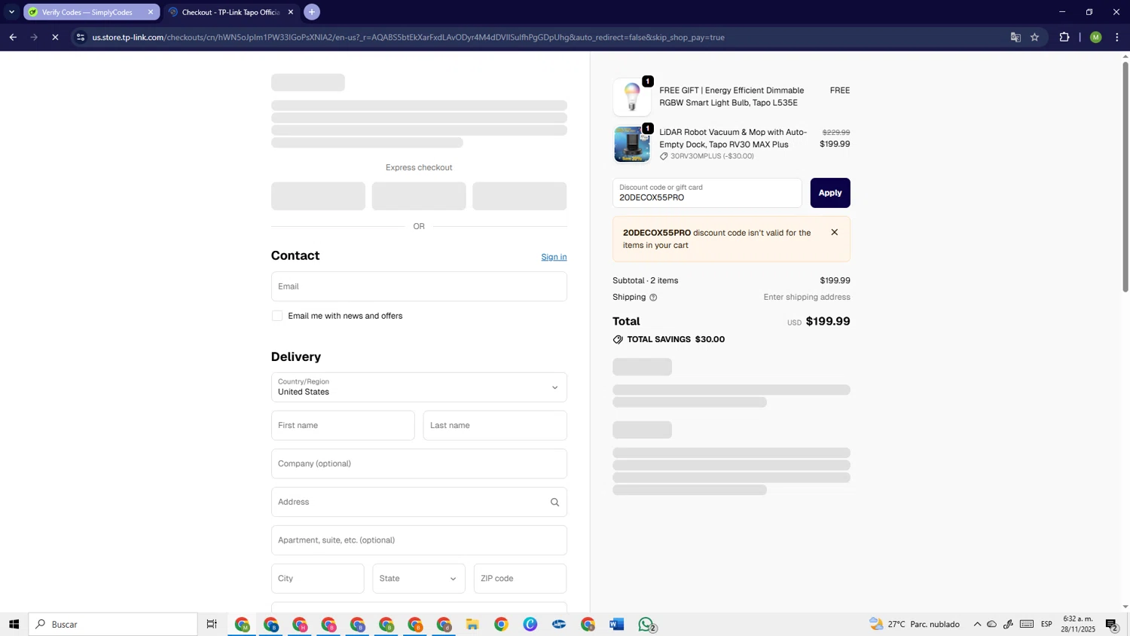Open WhatsApp from the taskbar

click(x=646, y=624)
